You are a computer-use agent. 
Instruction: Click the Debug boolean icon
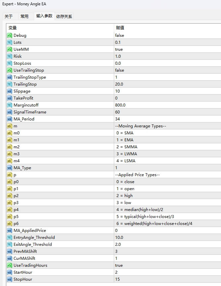[x=10, y=36]
